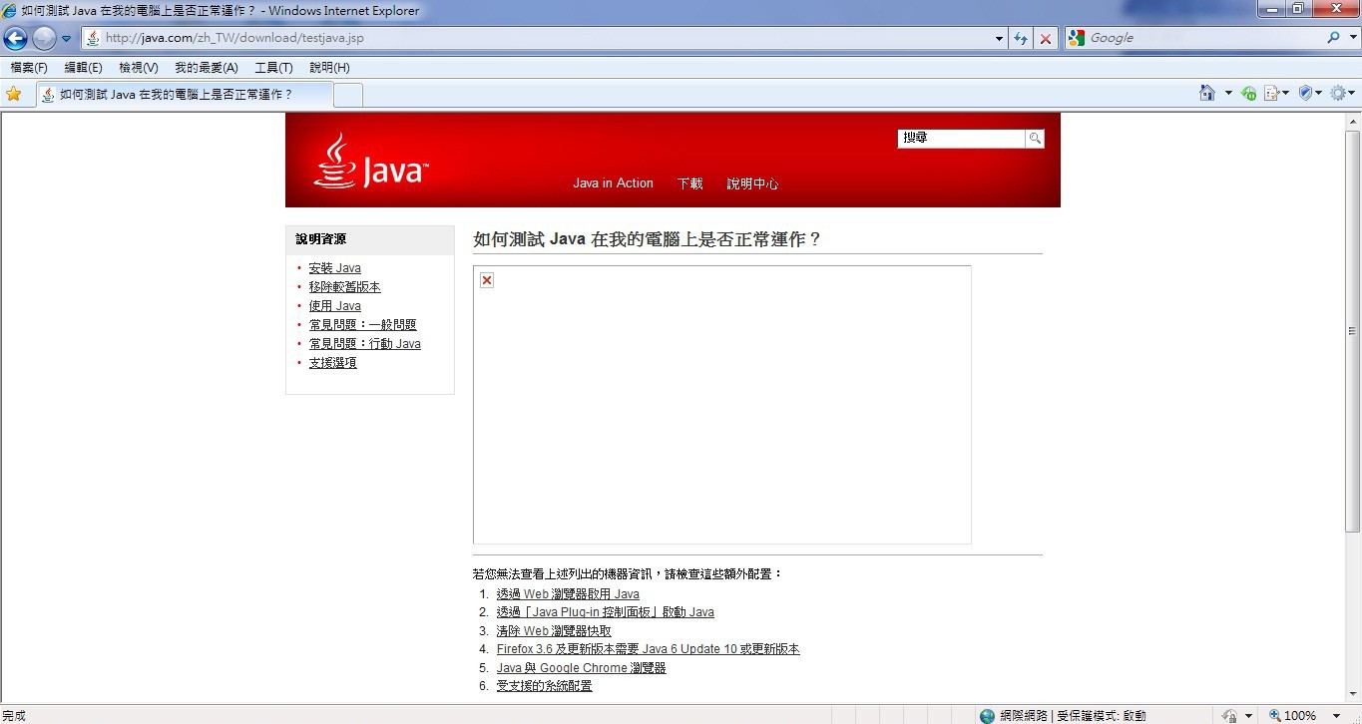Open the 我的最愛(A) menu

(x=206, y=68)
